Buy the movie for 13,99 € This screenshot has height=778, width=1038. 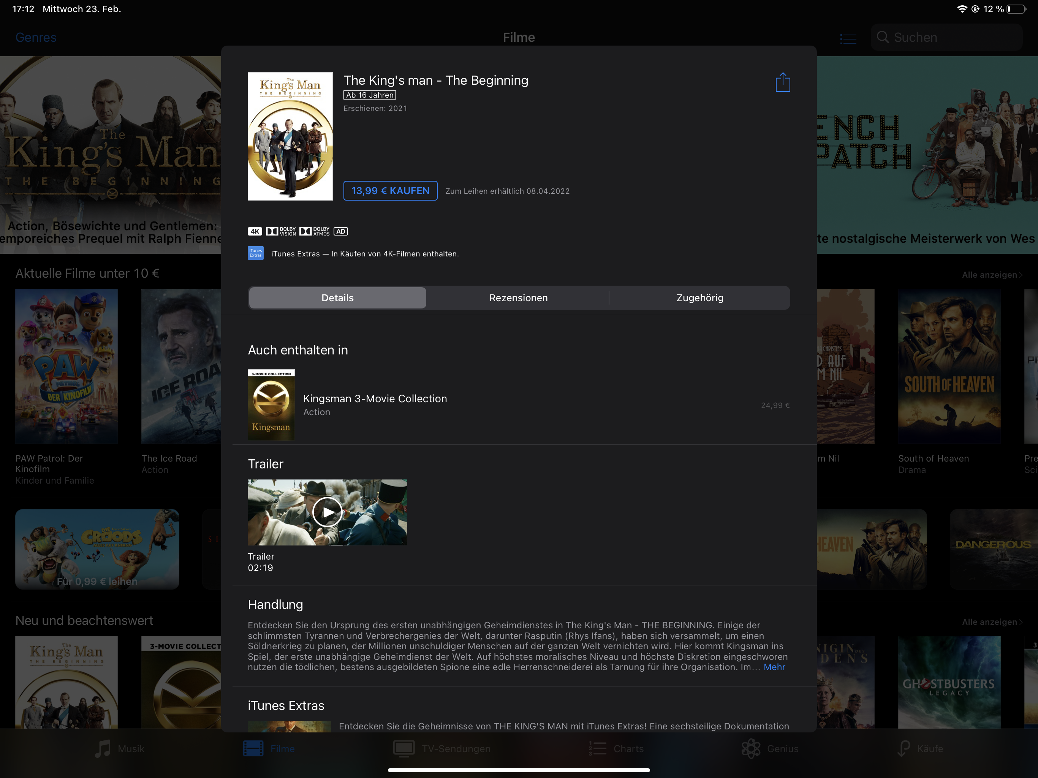[x=390, y=191]
